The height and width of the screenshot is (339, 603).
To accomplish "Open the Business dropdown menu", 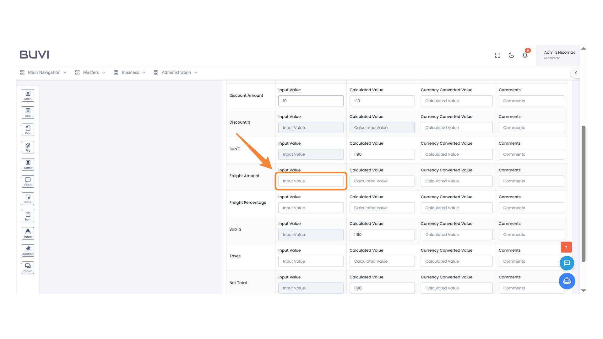I will pos(130,72).
